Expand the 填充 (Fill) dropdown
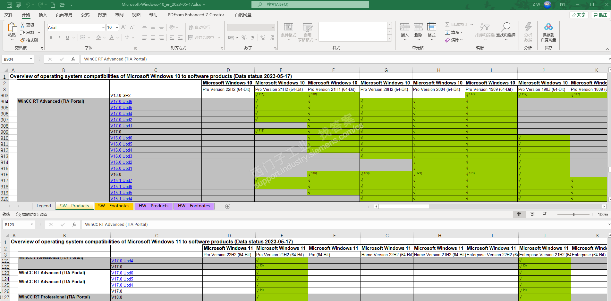 coord(461,32)
